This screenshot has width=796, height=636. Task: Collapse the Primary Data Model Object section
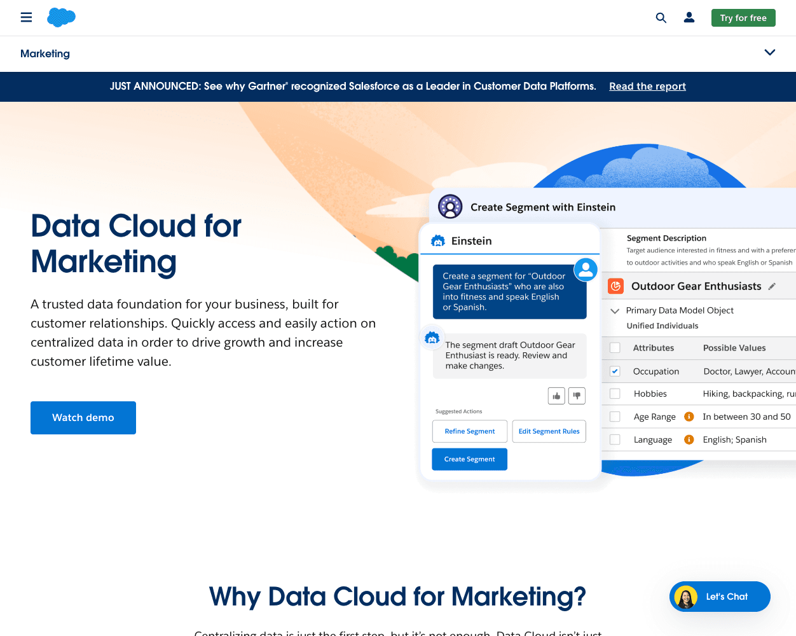click(x=615, y=311)
